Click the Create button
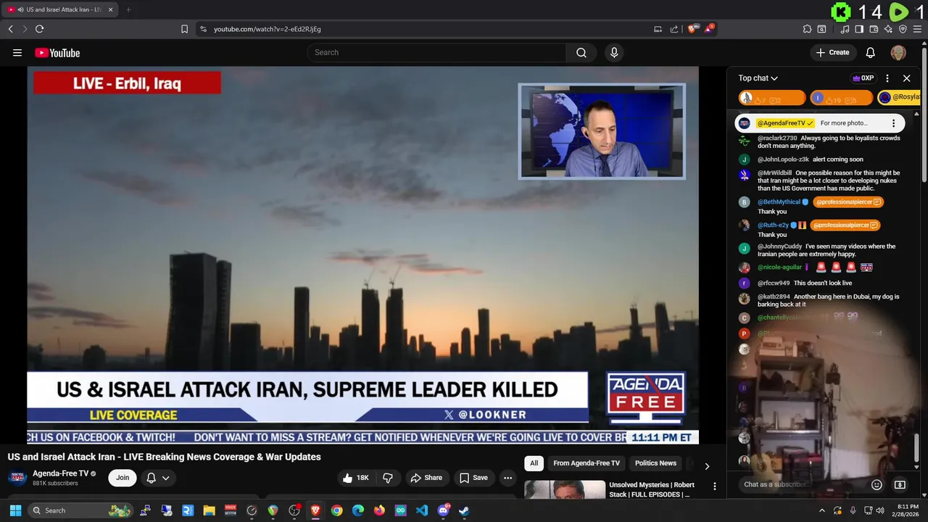Viewport: 928px width, 522px height. coord(832,52)
